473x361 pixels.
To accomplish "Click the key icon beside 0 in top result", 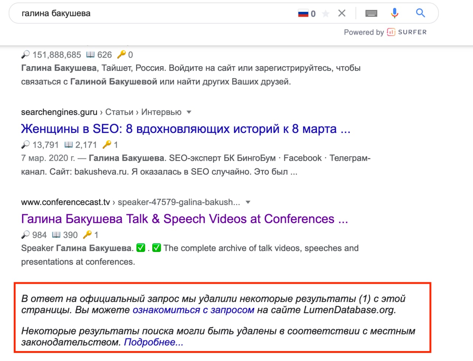I will (121, 55).
